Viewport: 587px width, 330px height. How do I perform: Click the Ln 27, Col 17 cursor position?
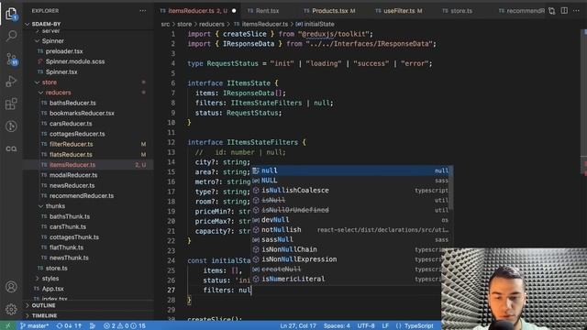(297, 325)
